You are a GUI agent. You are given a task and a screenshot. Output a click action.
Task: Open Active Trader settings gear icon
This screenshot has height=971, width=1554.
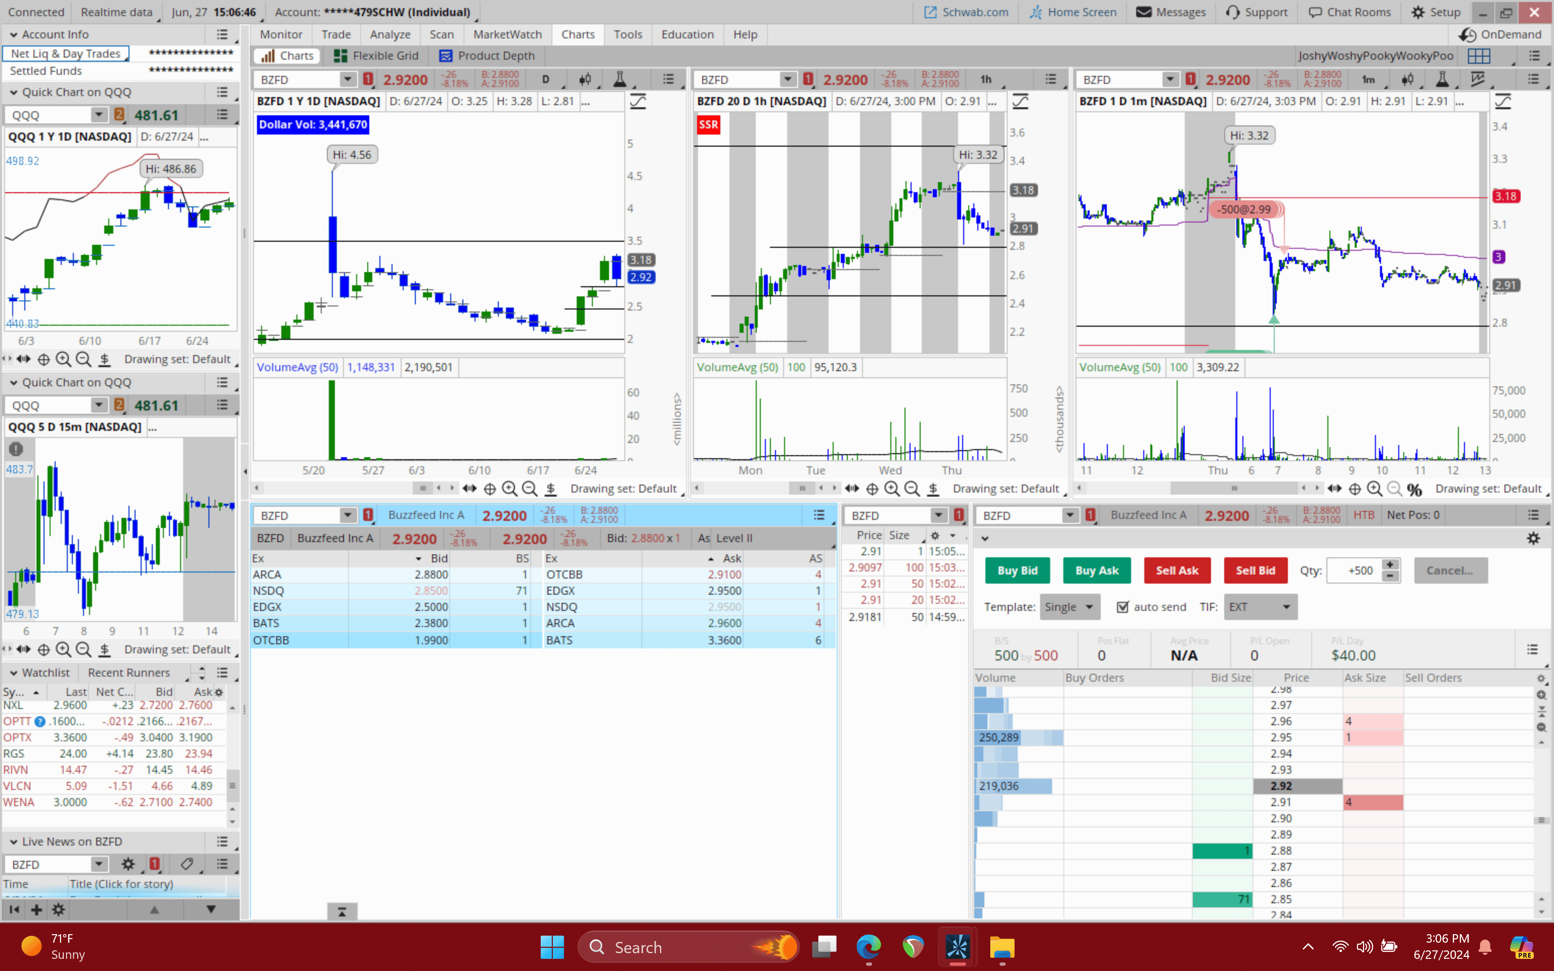pyautogui.click(x=1533, y=538)
